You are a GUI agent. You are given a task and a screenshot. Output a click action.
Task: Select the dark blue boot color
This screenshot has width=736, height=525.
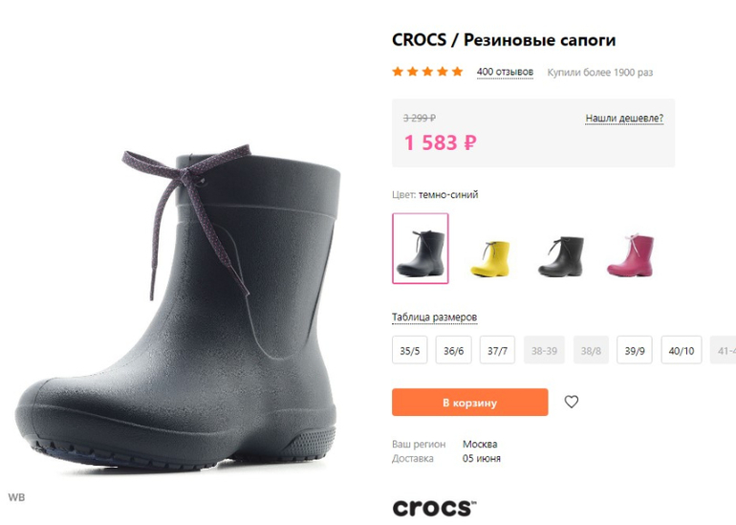coord(420,249)
